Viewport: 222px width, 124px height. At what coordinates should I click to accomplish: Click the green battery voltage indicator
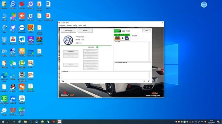(x=117, y=31)
